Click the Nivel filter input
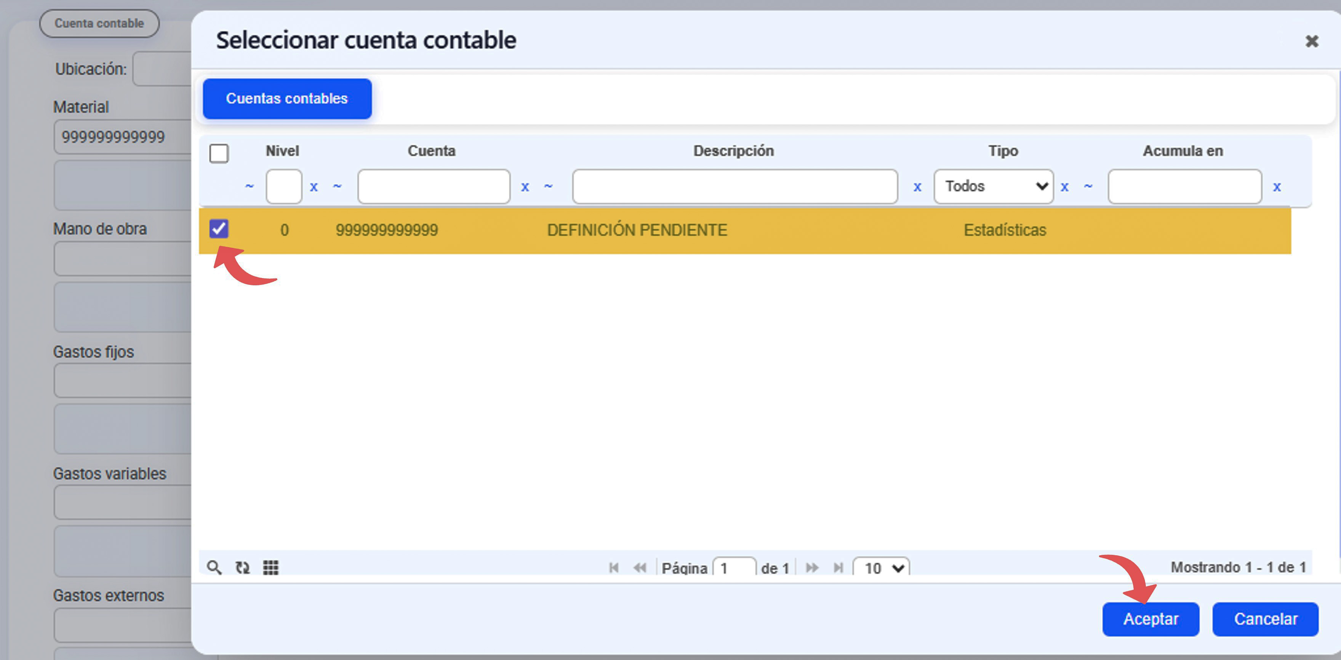The image size is (1341, 660). pyautogui.click(x=284, y=186)
